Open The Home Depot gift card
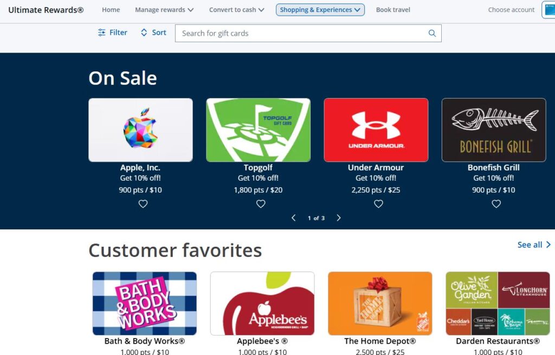555x355 pixels. [380, 304]
